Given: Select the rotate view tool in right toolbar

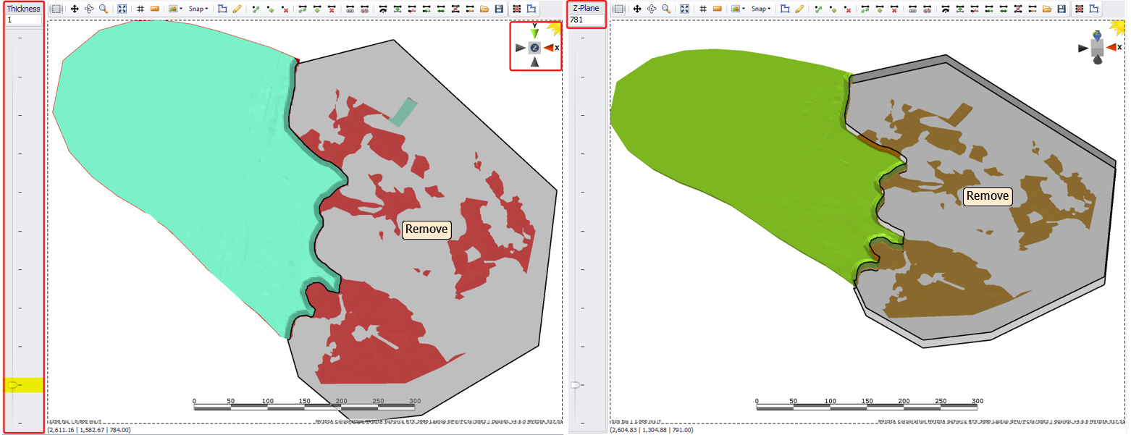Looking at the screenshot, I should [652, 9].
